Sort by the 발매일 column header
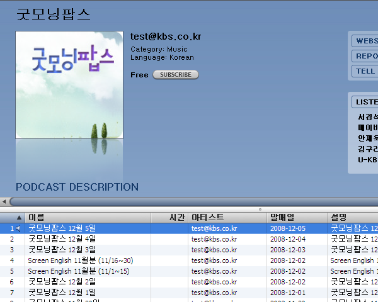 click(297, 218)
